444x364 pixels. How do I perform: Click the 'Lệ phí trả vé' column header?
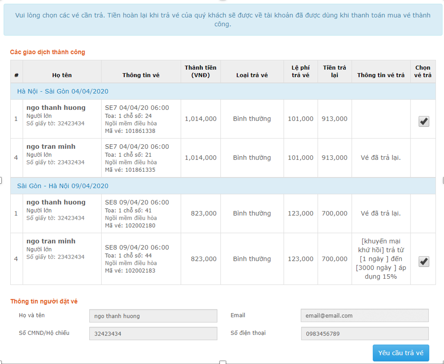coord(301,71)
